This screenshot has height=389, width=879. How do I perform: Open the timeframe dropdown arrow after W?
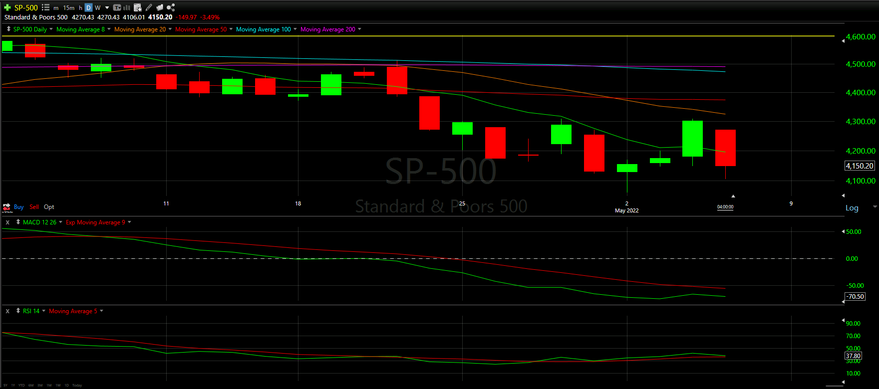pos(107,8)
